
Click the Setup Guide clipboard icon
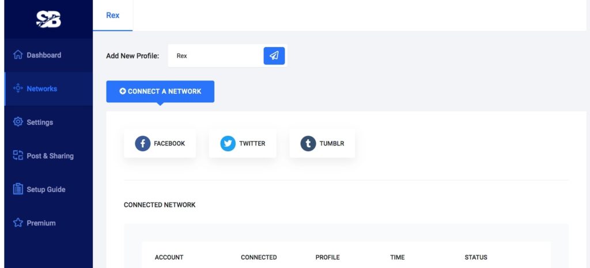pyautogui.click(x=18, y=189)
